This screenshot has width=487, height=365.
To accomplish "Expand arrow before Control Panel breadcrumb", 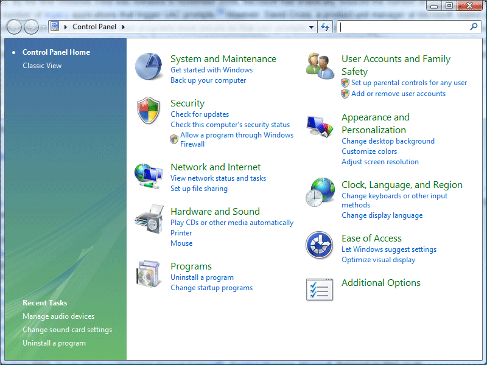I will [x=66, y=27].
